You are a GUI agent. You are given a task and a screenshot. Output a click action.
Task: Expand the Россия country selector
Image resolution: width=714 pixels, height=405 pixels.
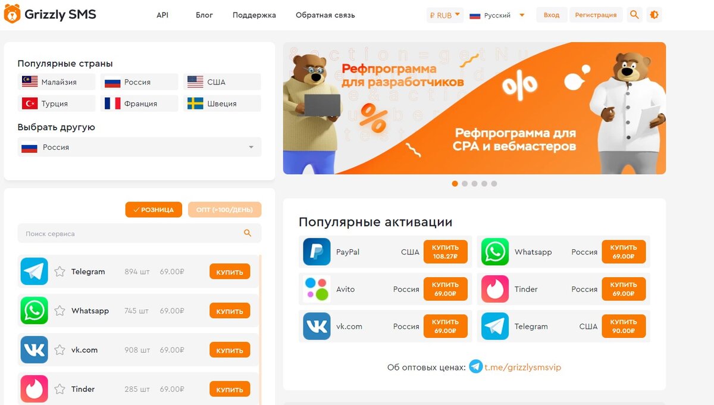point(139,147)
